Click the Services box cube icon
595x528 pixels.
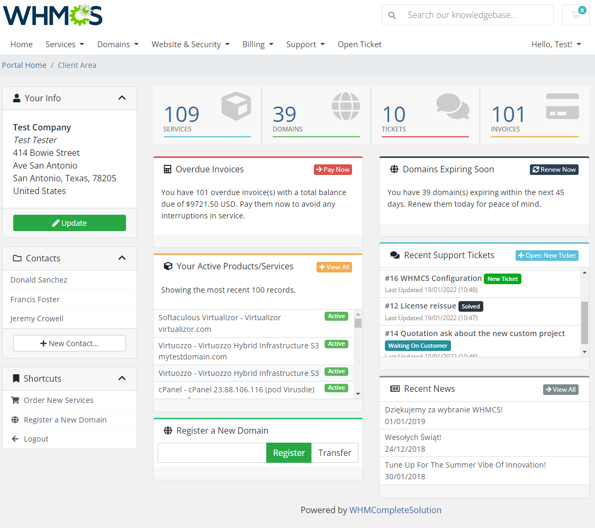pyautogui.click(x=236, y=106)
